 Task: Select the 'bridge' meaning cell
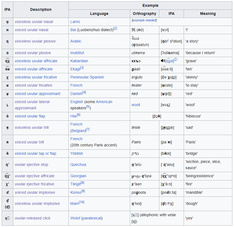point(208,153)
